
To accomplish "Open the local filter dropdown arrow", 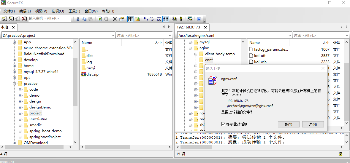I will click(x=170, y=35).
